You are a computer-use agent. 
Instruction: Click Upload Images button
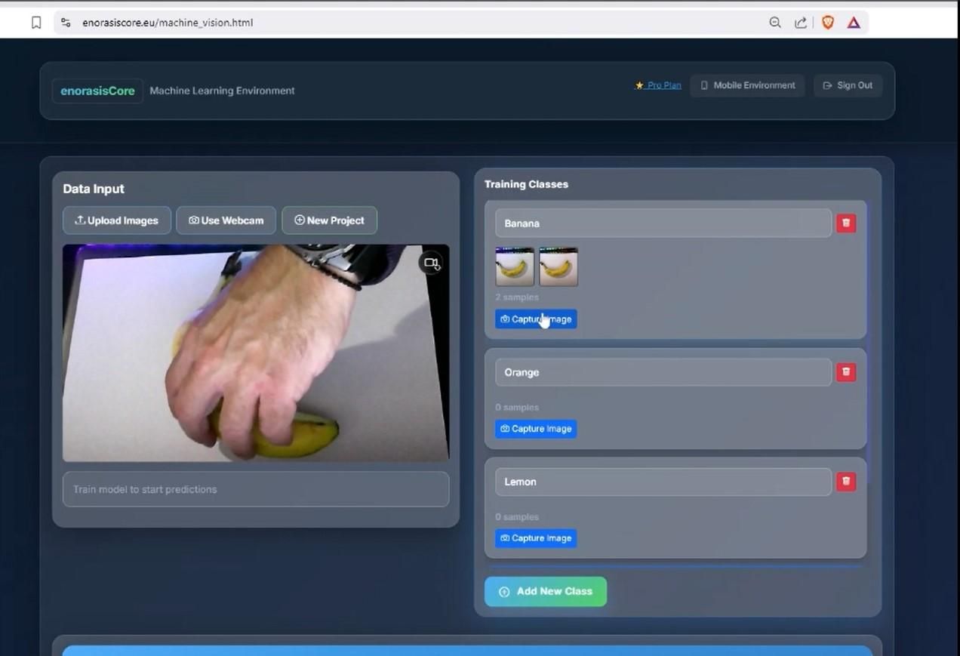(x=117, y=220)
